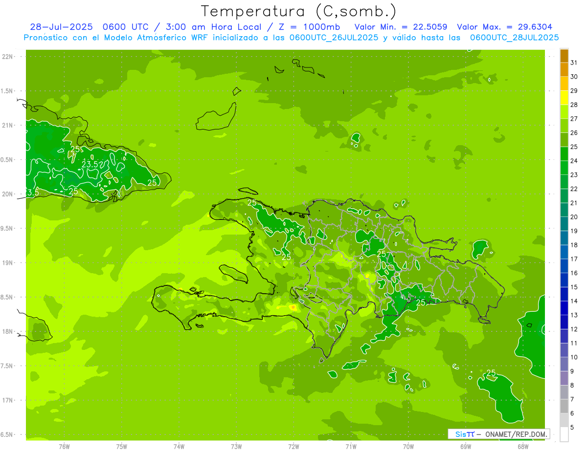Click the '18N' latitude label
587x453 pixels.
click(x=7, y=332)
